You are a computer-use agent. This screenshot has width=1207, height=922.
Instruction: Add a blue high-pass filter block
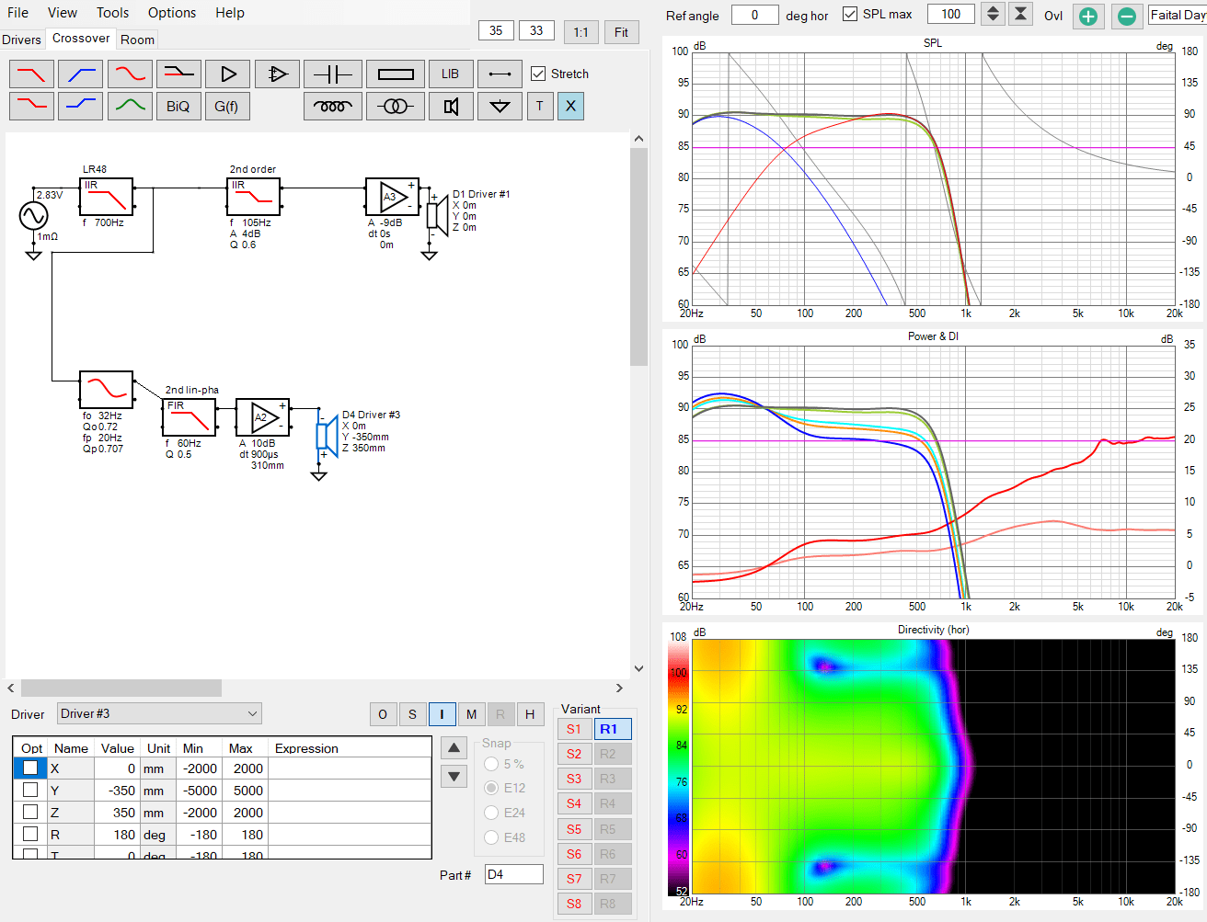80,74
